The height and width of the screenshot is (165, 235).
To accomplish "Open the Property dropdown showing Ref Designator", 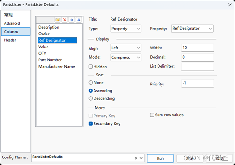I will pyautogui.click(x=192, y=28).
